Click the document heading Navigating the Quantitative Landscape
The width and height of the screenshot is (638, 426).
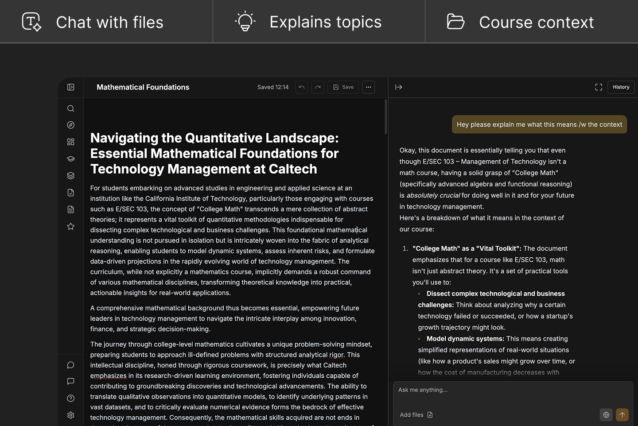coord(214,153)
